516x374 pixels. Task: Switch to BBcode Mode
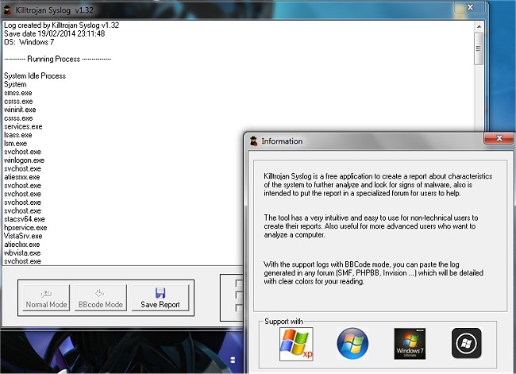pyautogui.click(x=100, y=298)
